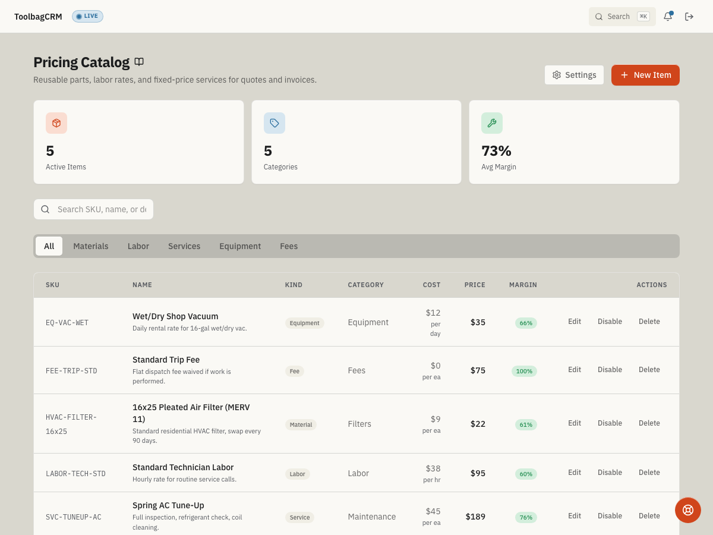The width and height of the screenshot is (713, 535).
Task: Disable the Wet/Dry Shop Vacuum item
Action: [610, 322]
